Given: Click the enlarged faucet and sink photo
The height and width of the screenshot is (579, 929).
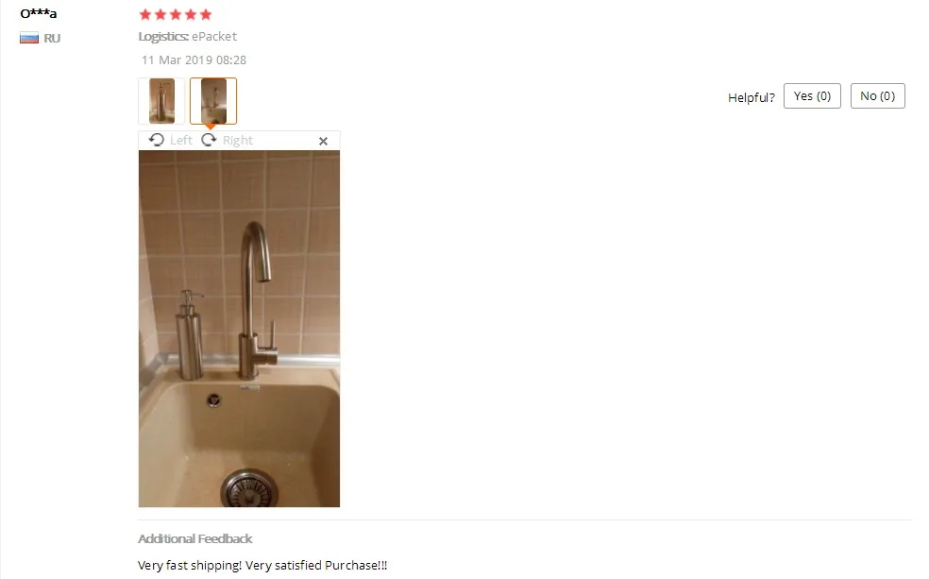Looking at the screenshot, I should coord(240,329).
